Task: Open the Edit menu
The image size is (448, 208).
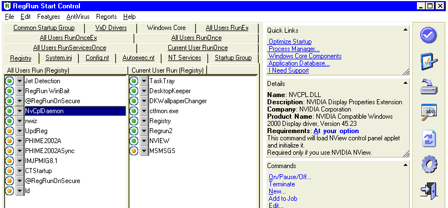Action: [x=26, y=17]
